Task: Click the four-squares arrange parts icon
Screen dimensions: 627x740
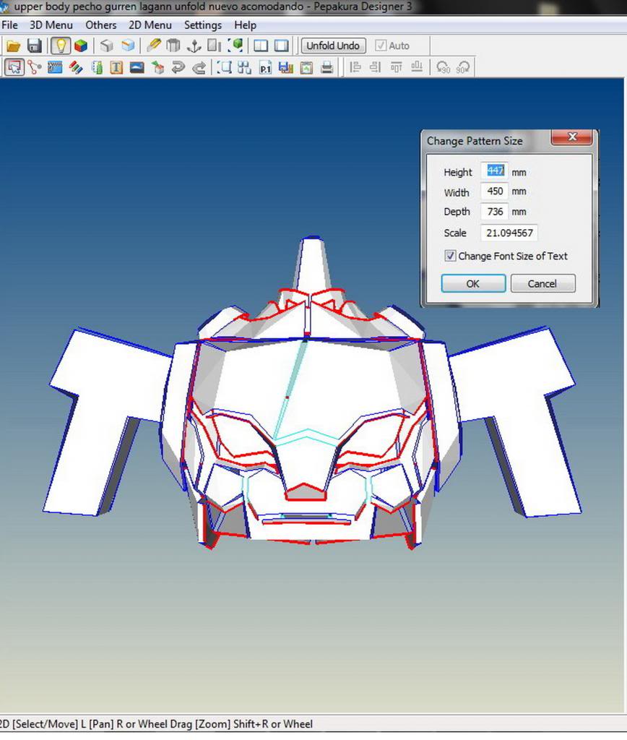Action: (244, 67)
